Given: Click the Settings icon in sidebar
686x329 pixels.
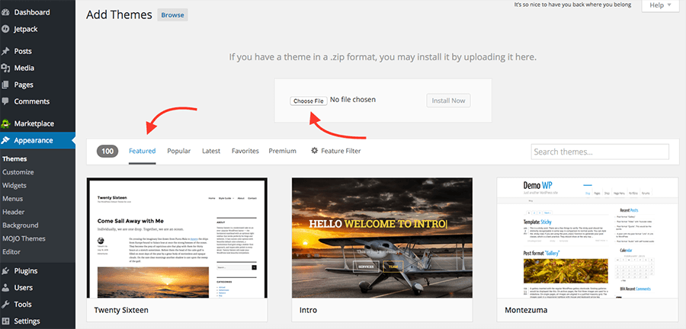Looking at the screenshot, I should (x=5, y=321).
